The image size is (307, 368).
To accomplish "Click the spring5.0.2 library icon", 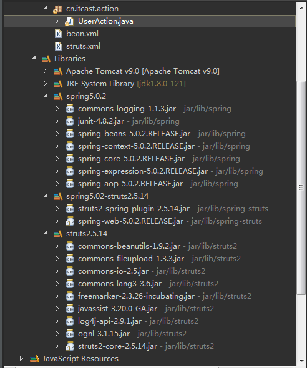I will tap(58, 96).
